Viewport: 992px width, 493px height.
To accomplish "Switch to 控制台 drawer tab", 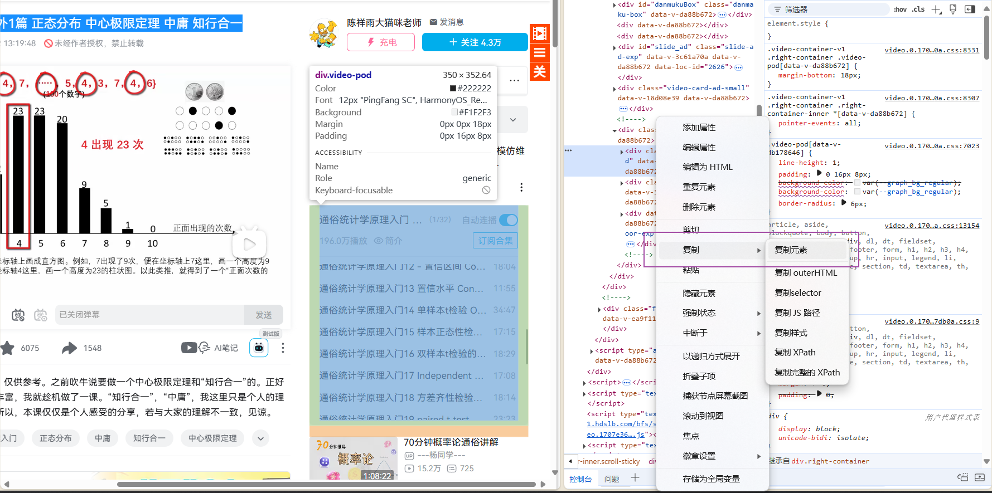I will [580, 479].
